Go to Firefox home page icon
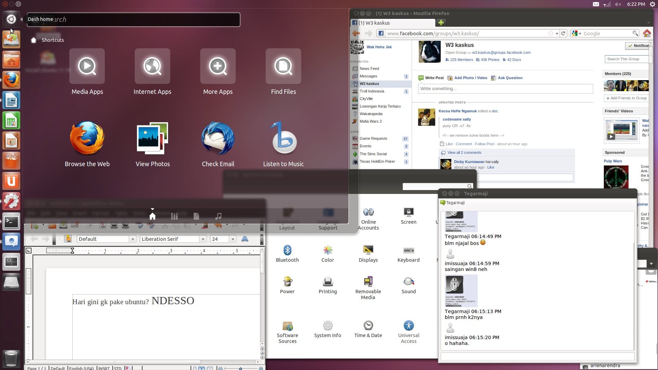Viewport: 658px width, 370px height. coord(647,33)
